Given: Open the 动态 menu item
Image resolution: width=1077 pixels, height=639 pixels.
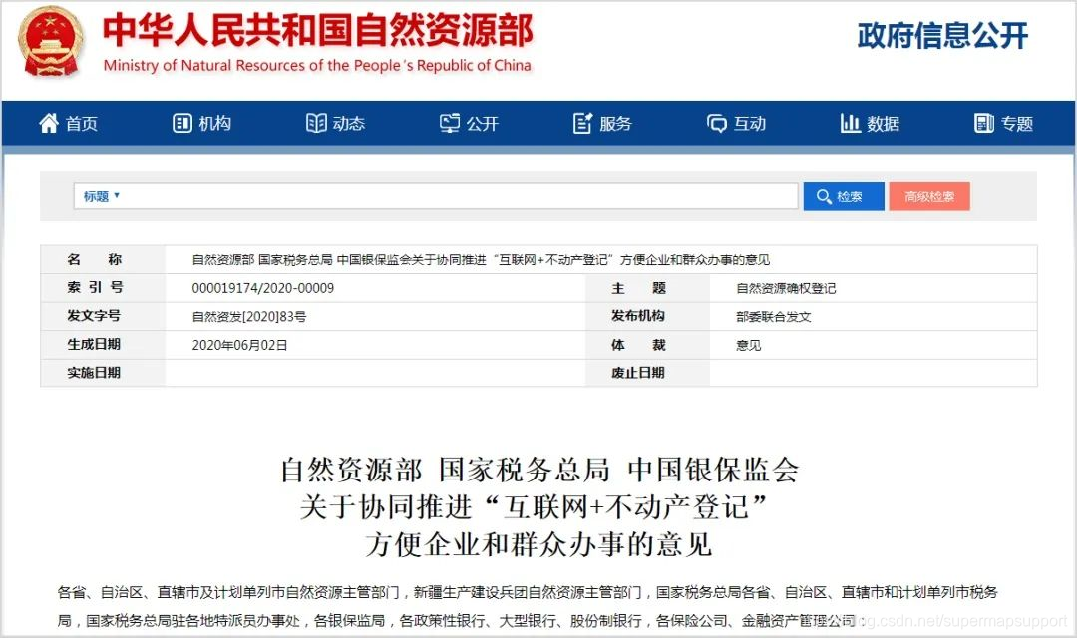Looking at the screenshot, I should point(335,123).
